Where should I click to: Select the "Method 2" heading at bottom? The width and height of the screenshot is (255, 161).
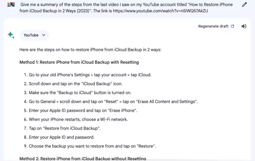(83, 158)
